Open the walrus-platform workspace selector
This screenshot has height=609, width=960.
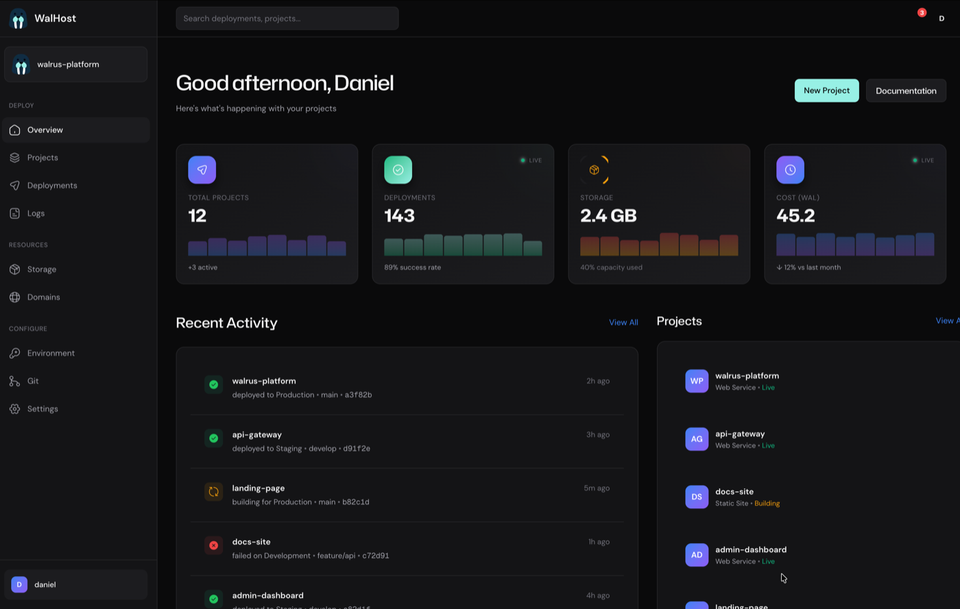click(x=76, y=64)
